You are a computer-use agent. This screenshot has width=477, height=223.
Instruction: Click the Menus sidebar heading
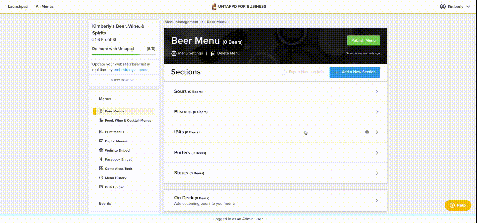coord(105,99)
